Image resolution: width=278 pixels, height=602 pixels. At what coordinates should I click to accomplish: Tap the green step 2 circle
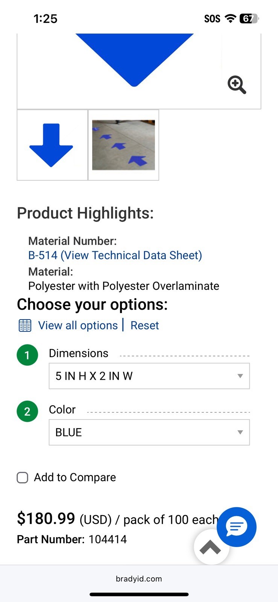[x=27, y=411]
